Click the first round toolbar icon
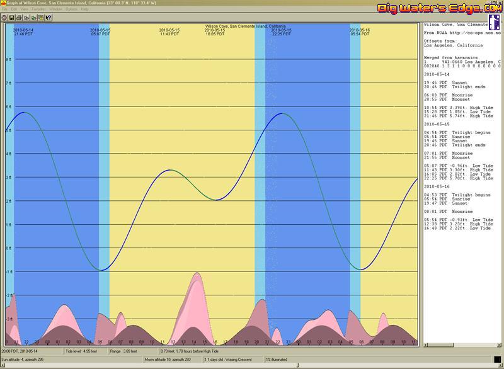 tap(4, 18)
